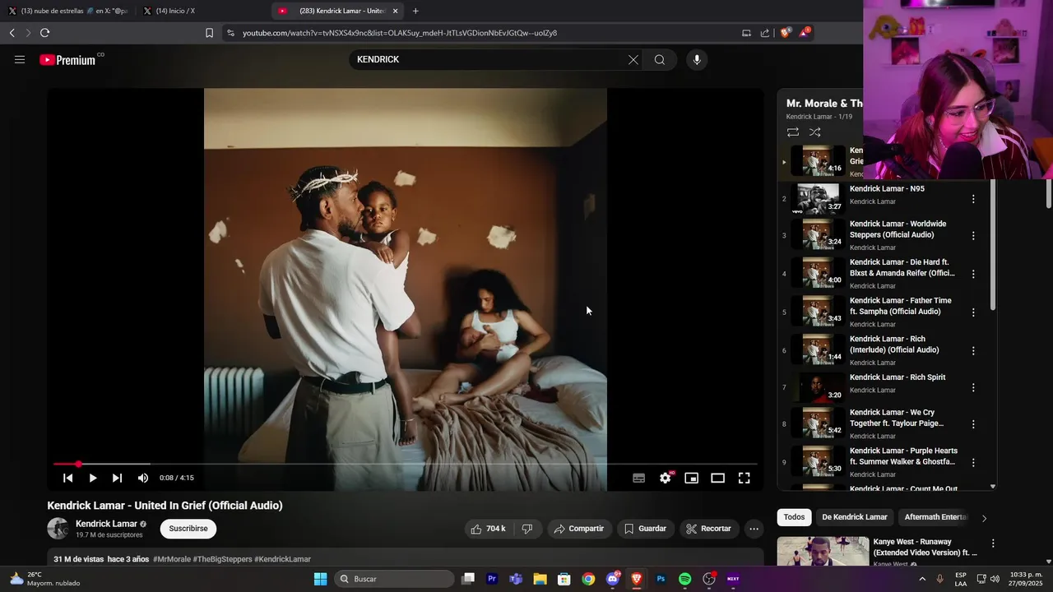The image size is (1053, 592).
Task: Clear the KENDRICK search text
Action: [x=633, y=59]
